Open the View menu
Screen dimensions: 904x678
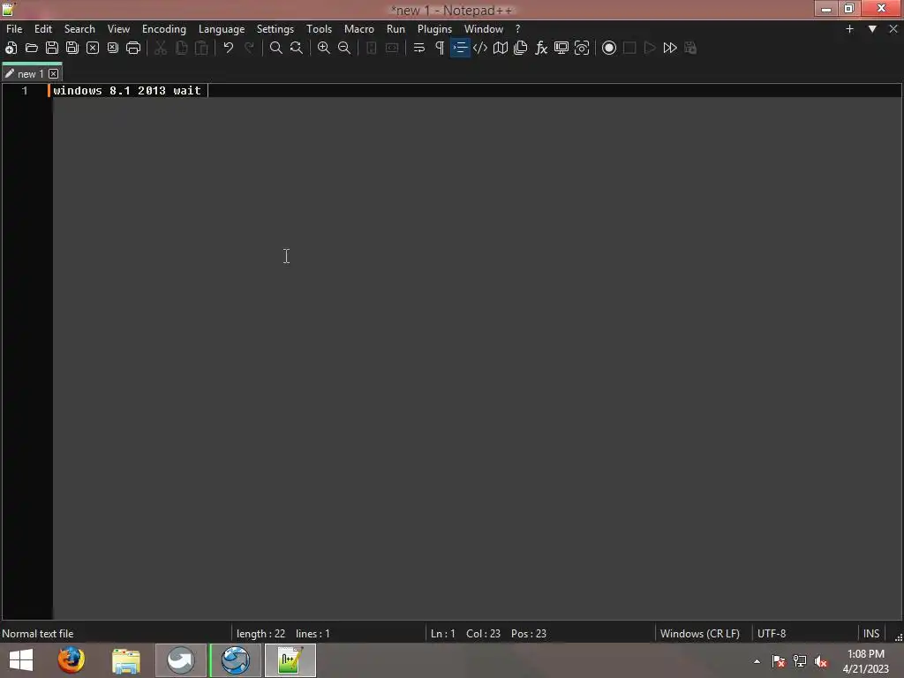pos(119,29)
